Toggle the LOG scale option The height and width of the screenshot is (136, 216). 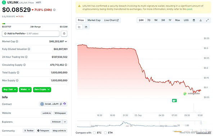[186, 20]
